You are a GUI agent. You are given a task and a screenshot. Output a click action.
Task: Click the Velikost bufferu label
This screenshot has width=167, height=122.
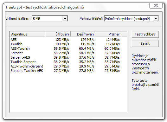coord(18,19)
